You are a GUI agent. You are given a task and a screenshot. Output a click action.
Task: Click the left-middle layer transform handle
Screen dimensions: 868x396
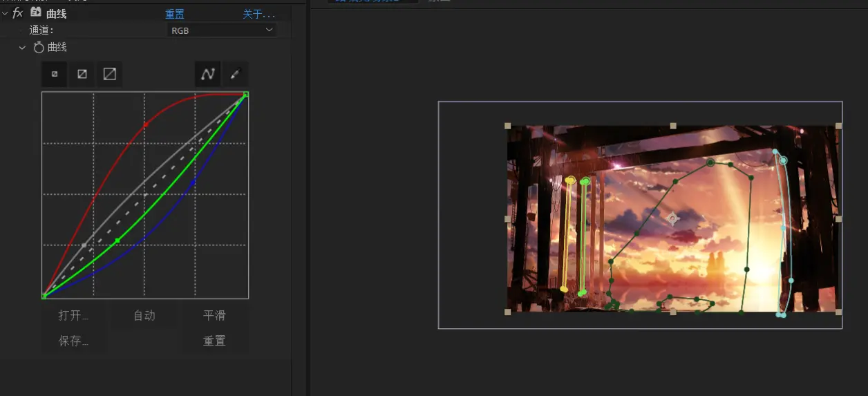tap(507, 218)
